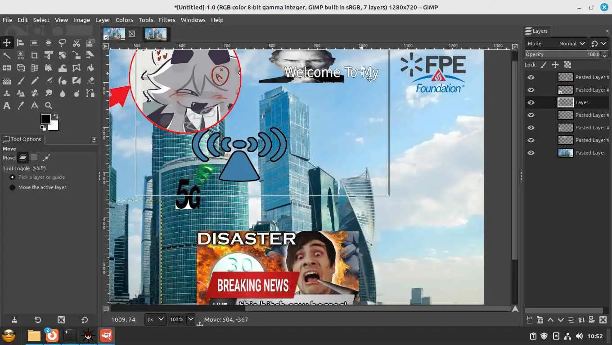Select the Align tool
This screenshot has width=612, height=345.
pyautogui.click(x=20, y=43)
